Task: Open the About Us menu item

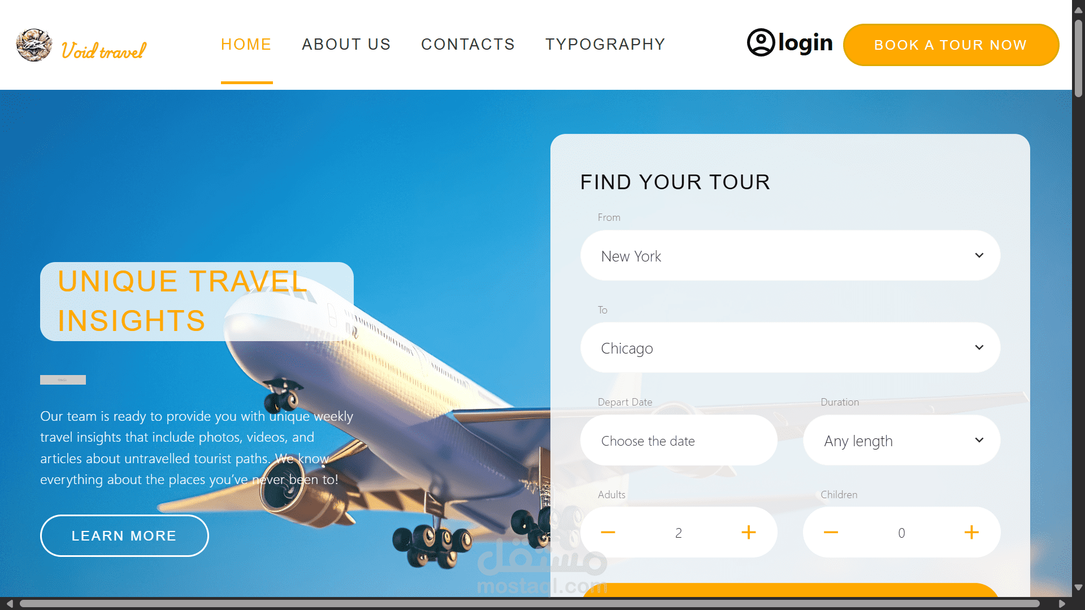Action: (x=346, y=44)
